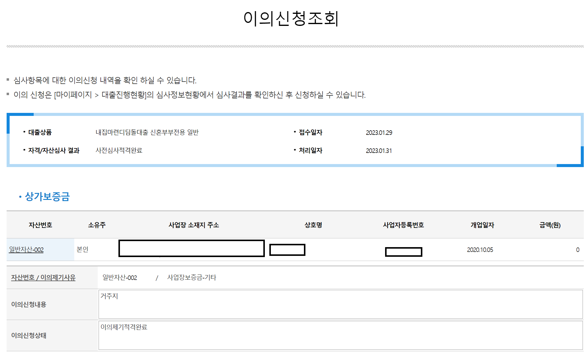Click the 처리일자 value 2023.01.31
The image size is (588, 357).
pyautogui.click(x=379, y=151)
